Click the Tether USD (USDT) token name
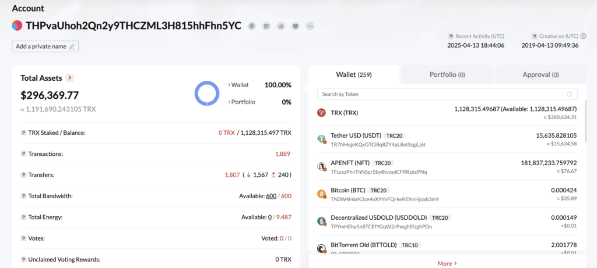Viewport: 597px width, 268px height. (356, 135)
